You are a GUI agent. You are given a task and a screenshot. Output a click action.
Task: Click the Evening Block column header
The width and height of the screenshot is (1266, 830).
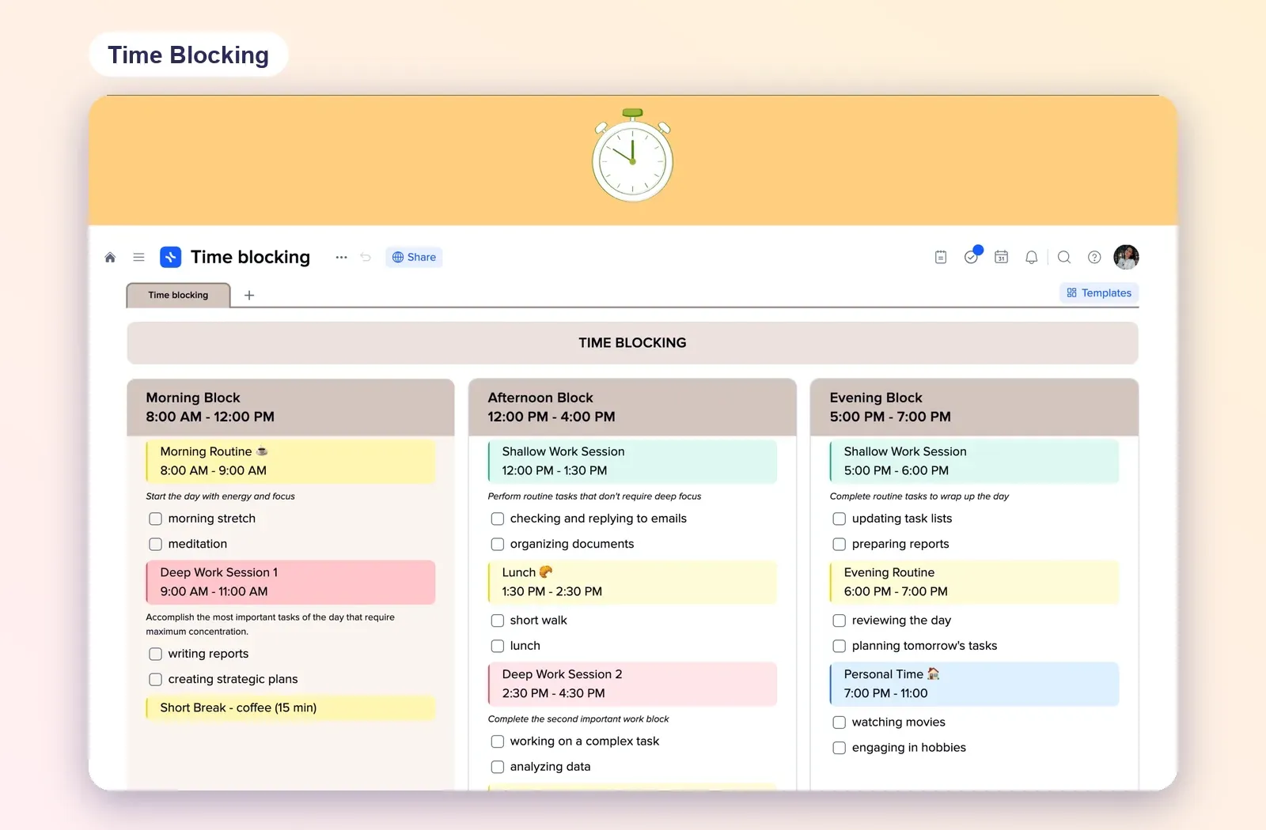click(974, 407)
